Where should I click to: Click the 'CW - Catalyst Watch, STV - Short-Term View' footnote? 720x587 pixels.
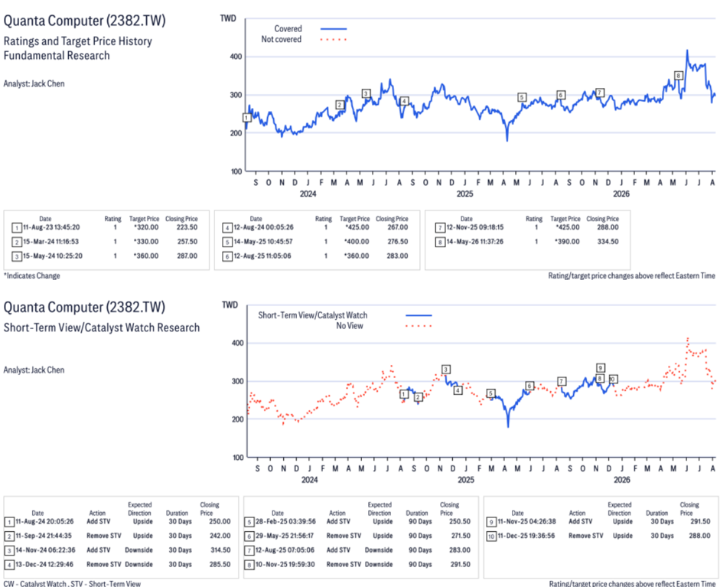pos(72,583)
